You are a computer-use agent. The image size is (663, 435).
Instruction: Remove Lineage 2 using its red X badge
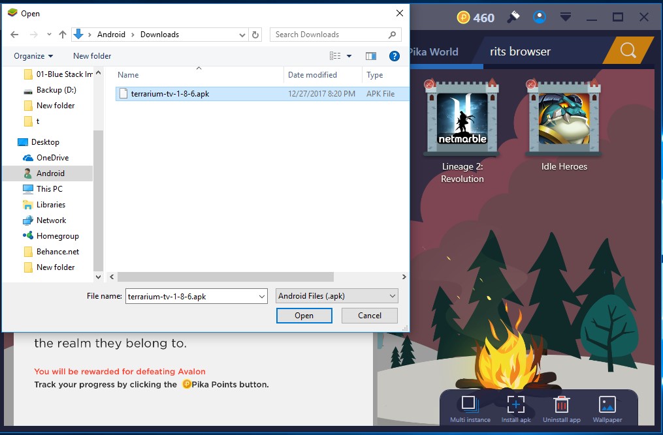[429, 85]
